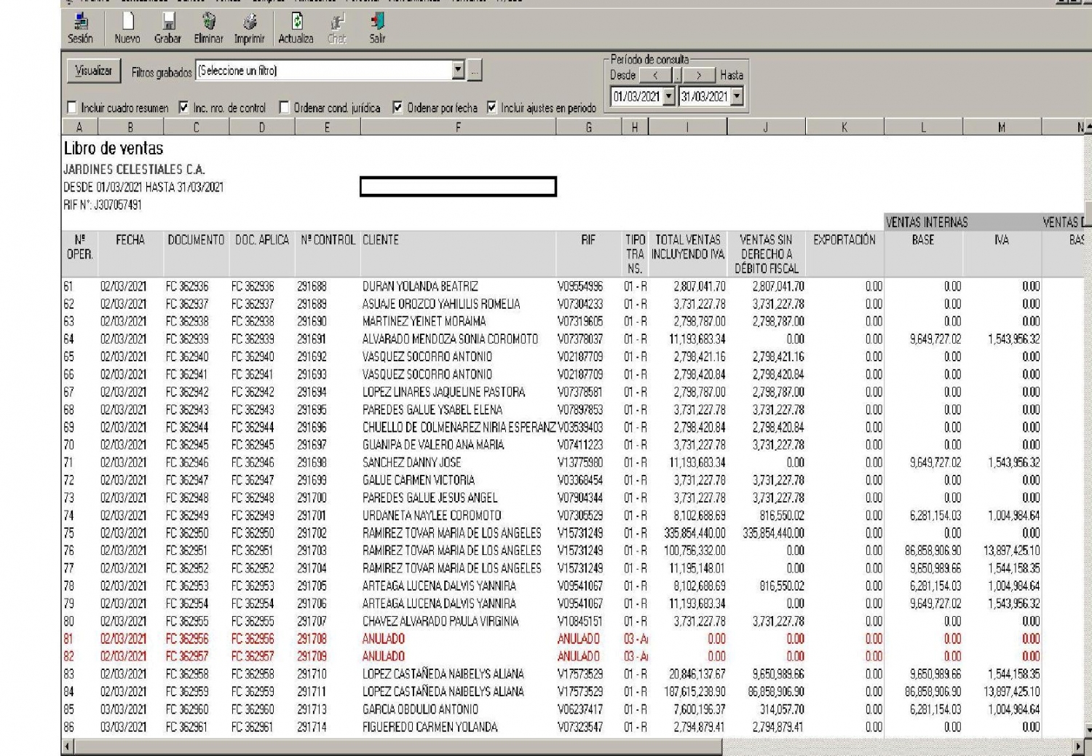Select client FIGUEREDO CARMEN YOLANDA
This screenshot has height=756, width=1092.
[x=430, y=727]
